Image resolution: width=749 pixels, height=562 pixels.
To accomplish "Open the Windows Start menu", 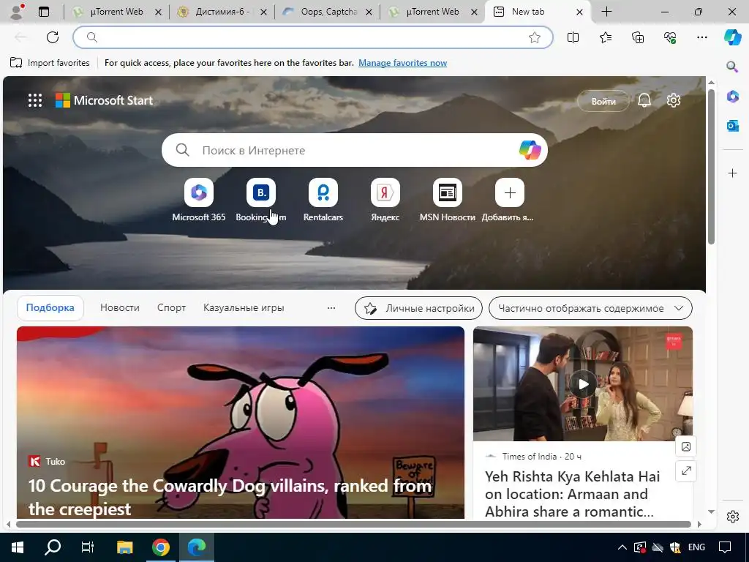I will pos(18,547).
